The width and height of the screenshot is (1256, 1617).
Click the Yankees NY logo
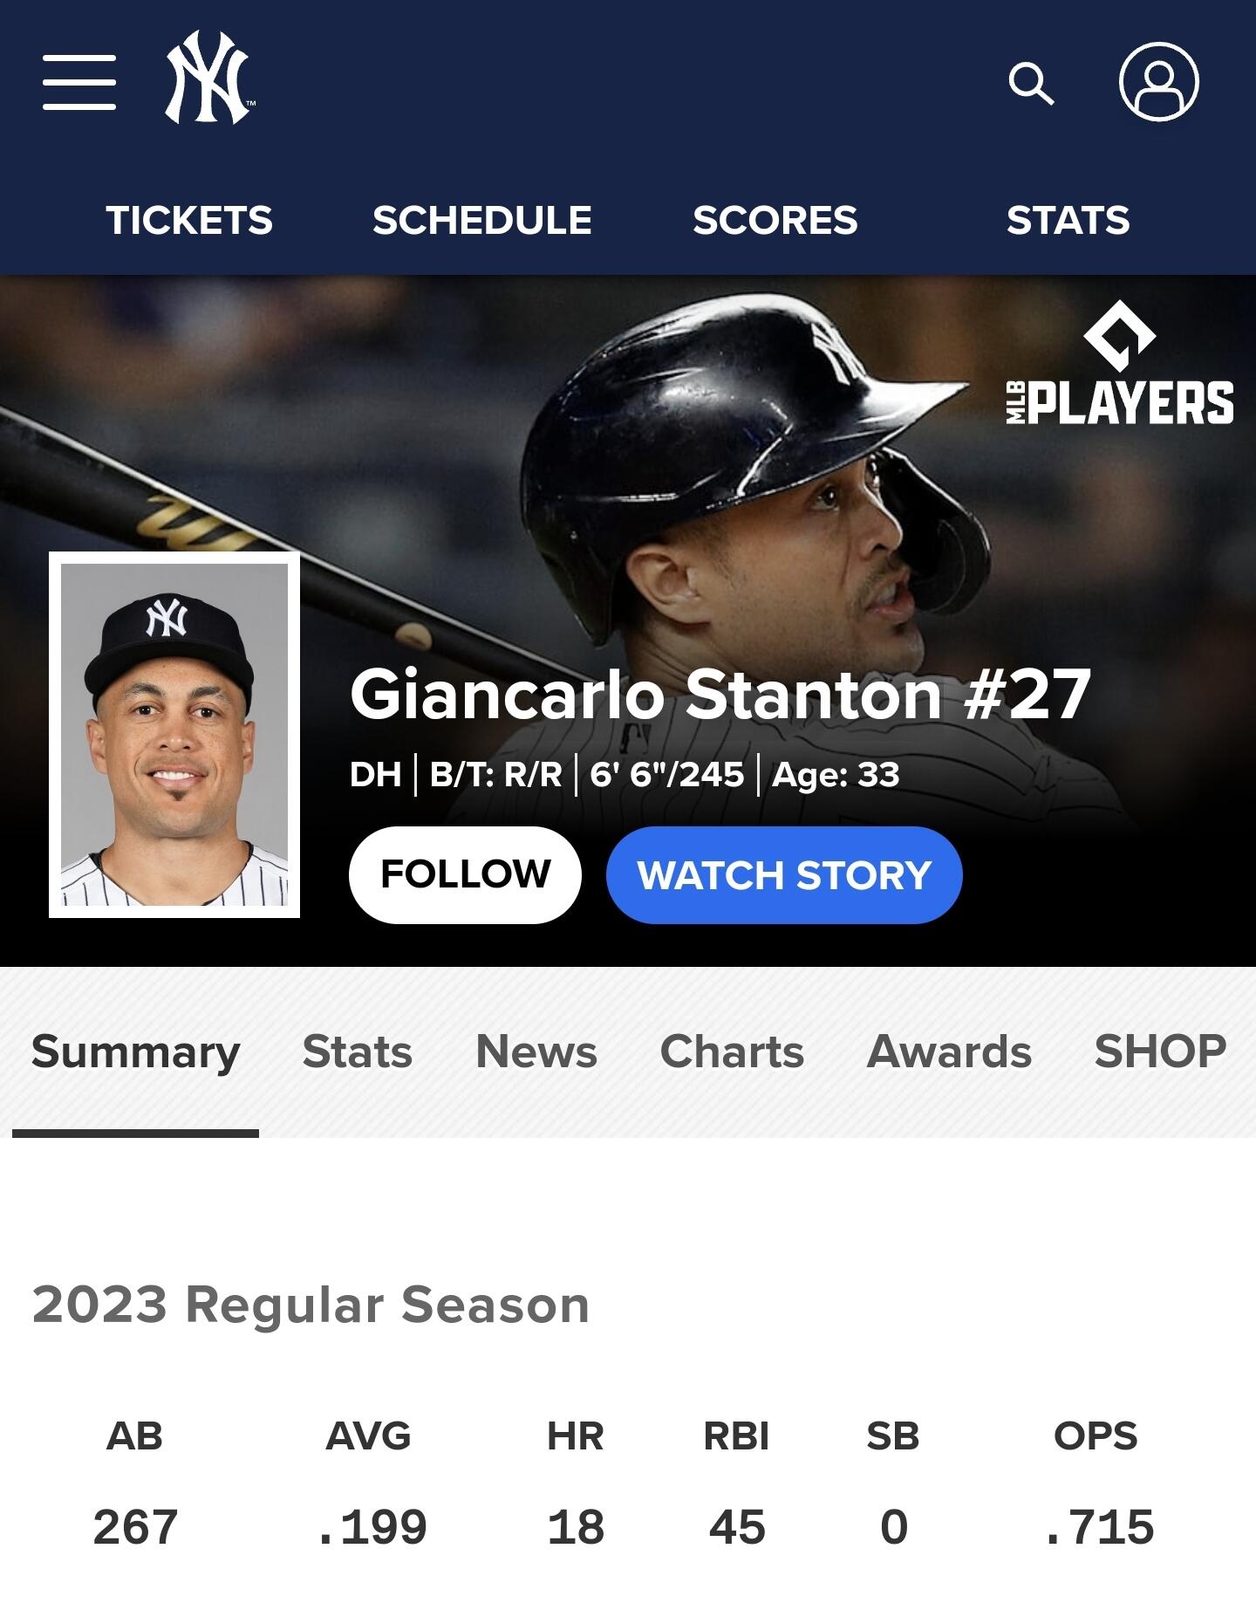[209, 79]
